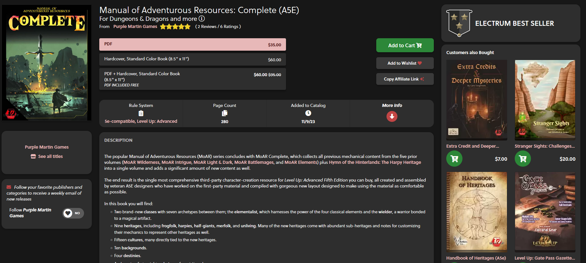Click the Complete book cover image

[x=47, y=62]
